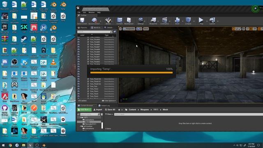Switch to the Details tab

[x=108, y=28]
